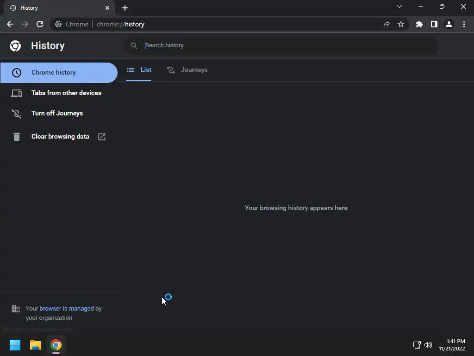Open Clear browsing data
The image size is (474, 356).
point(59,137)
